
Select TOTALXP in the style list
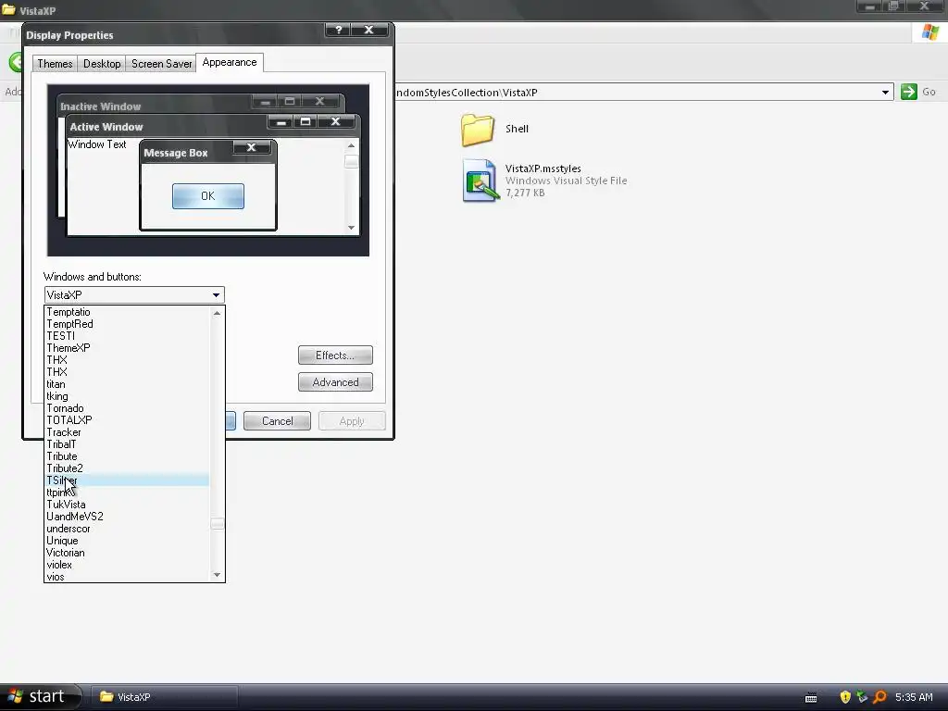tap(128, 420)
